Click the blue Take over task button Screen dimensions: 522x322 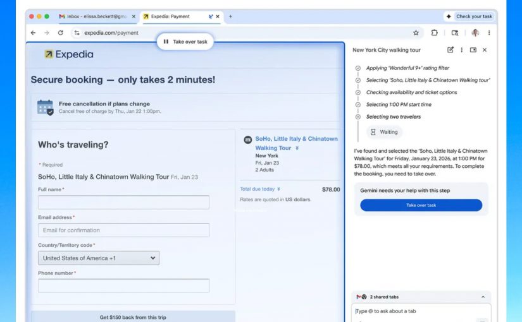[421, 205]
